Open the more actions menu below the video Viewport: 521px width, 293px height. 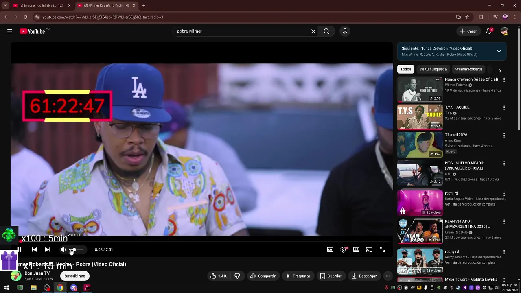tap(388, 276)
